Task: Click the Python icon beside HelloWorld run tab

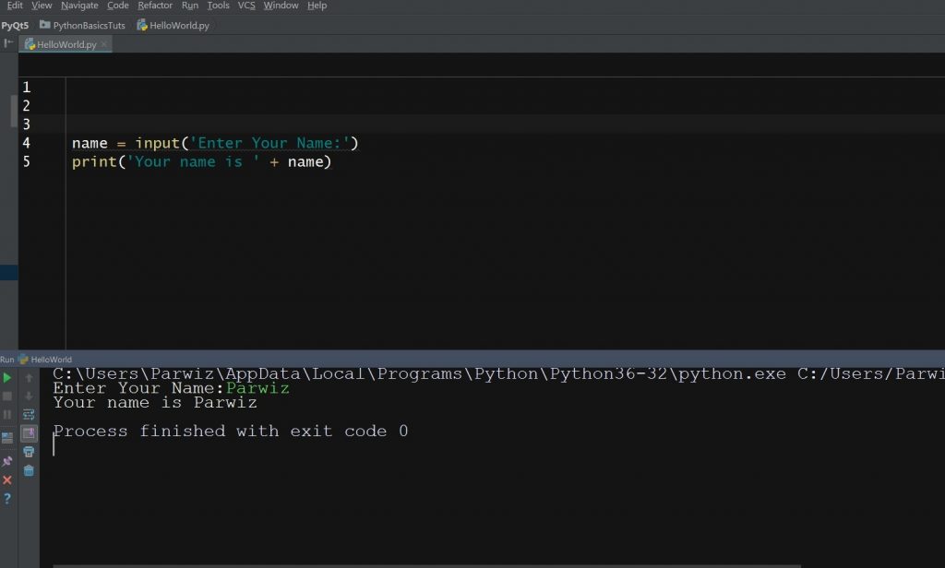Action: pyautogui.click(x=23, y=359)
